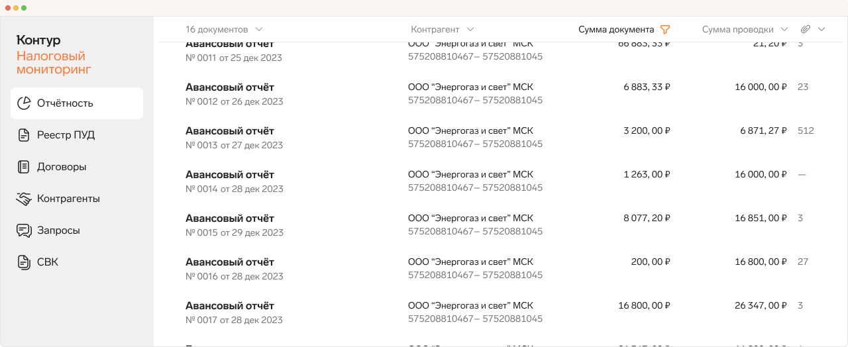Click the Договоры contract icon

tap(24, 167)
